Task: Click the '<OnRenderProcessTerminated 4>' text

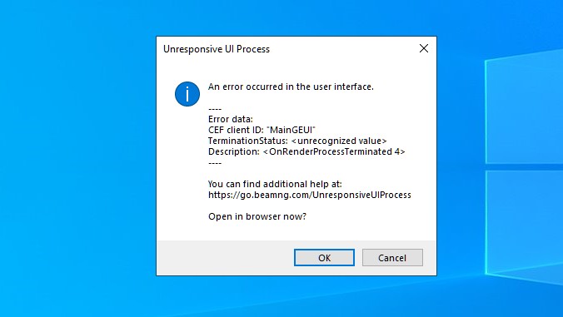Action: [334, 151]
